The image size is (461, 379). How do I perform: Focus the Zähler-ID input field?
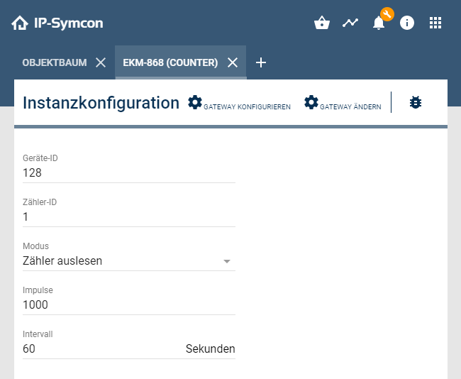[x=128, y=216]
